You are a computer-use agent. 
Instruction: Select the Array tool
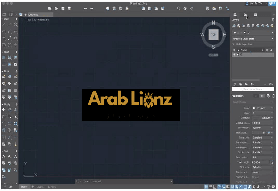16,124
